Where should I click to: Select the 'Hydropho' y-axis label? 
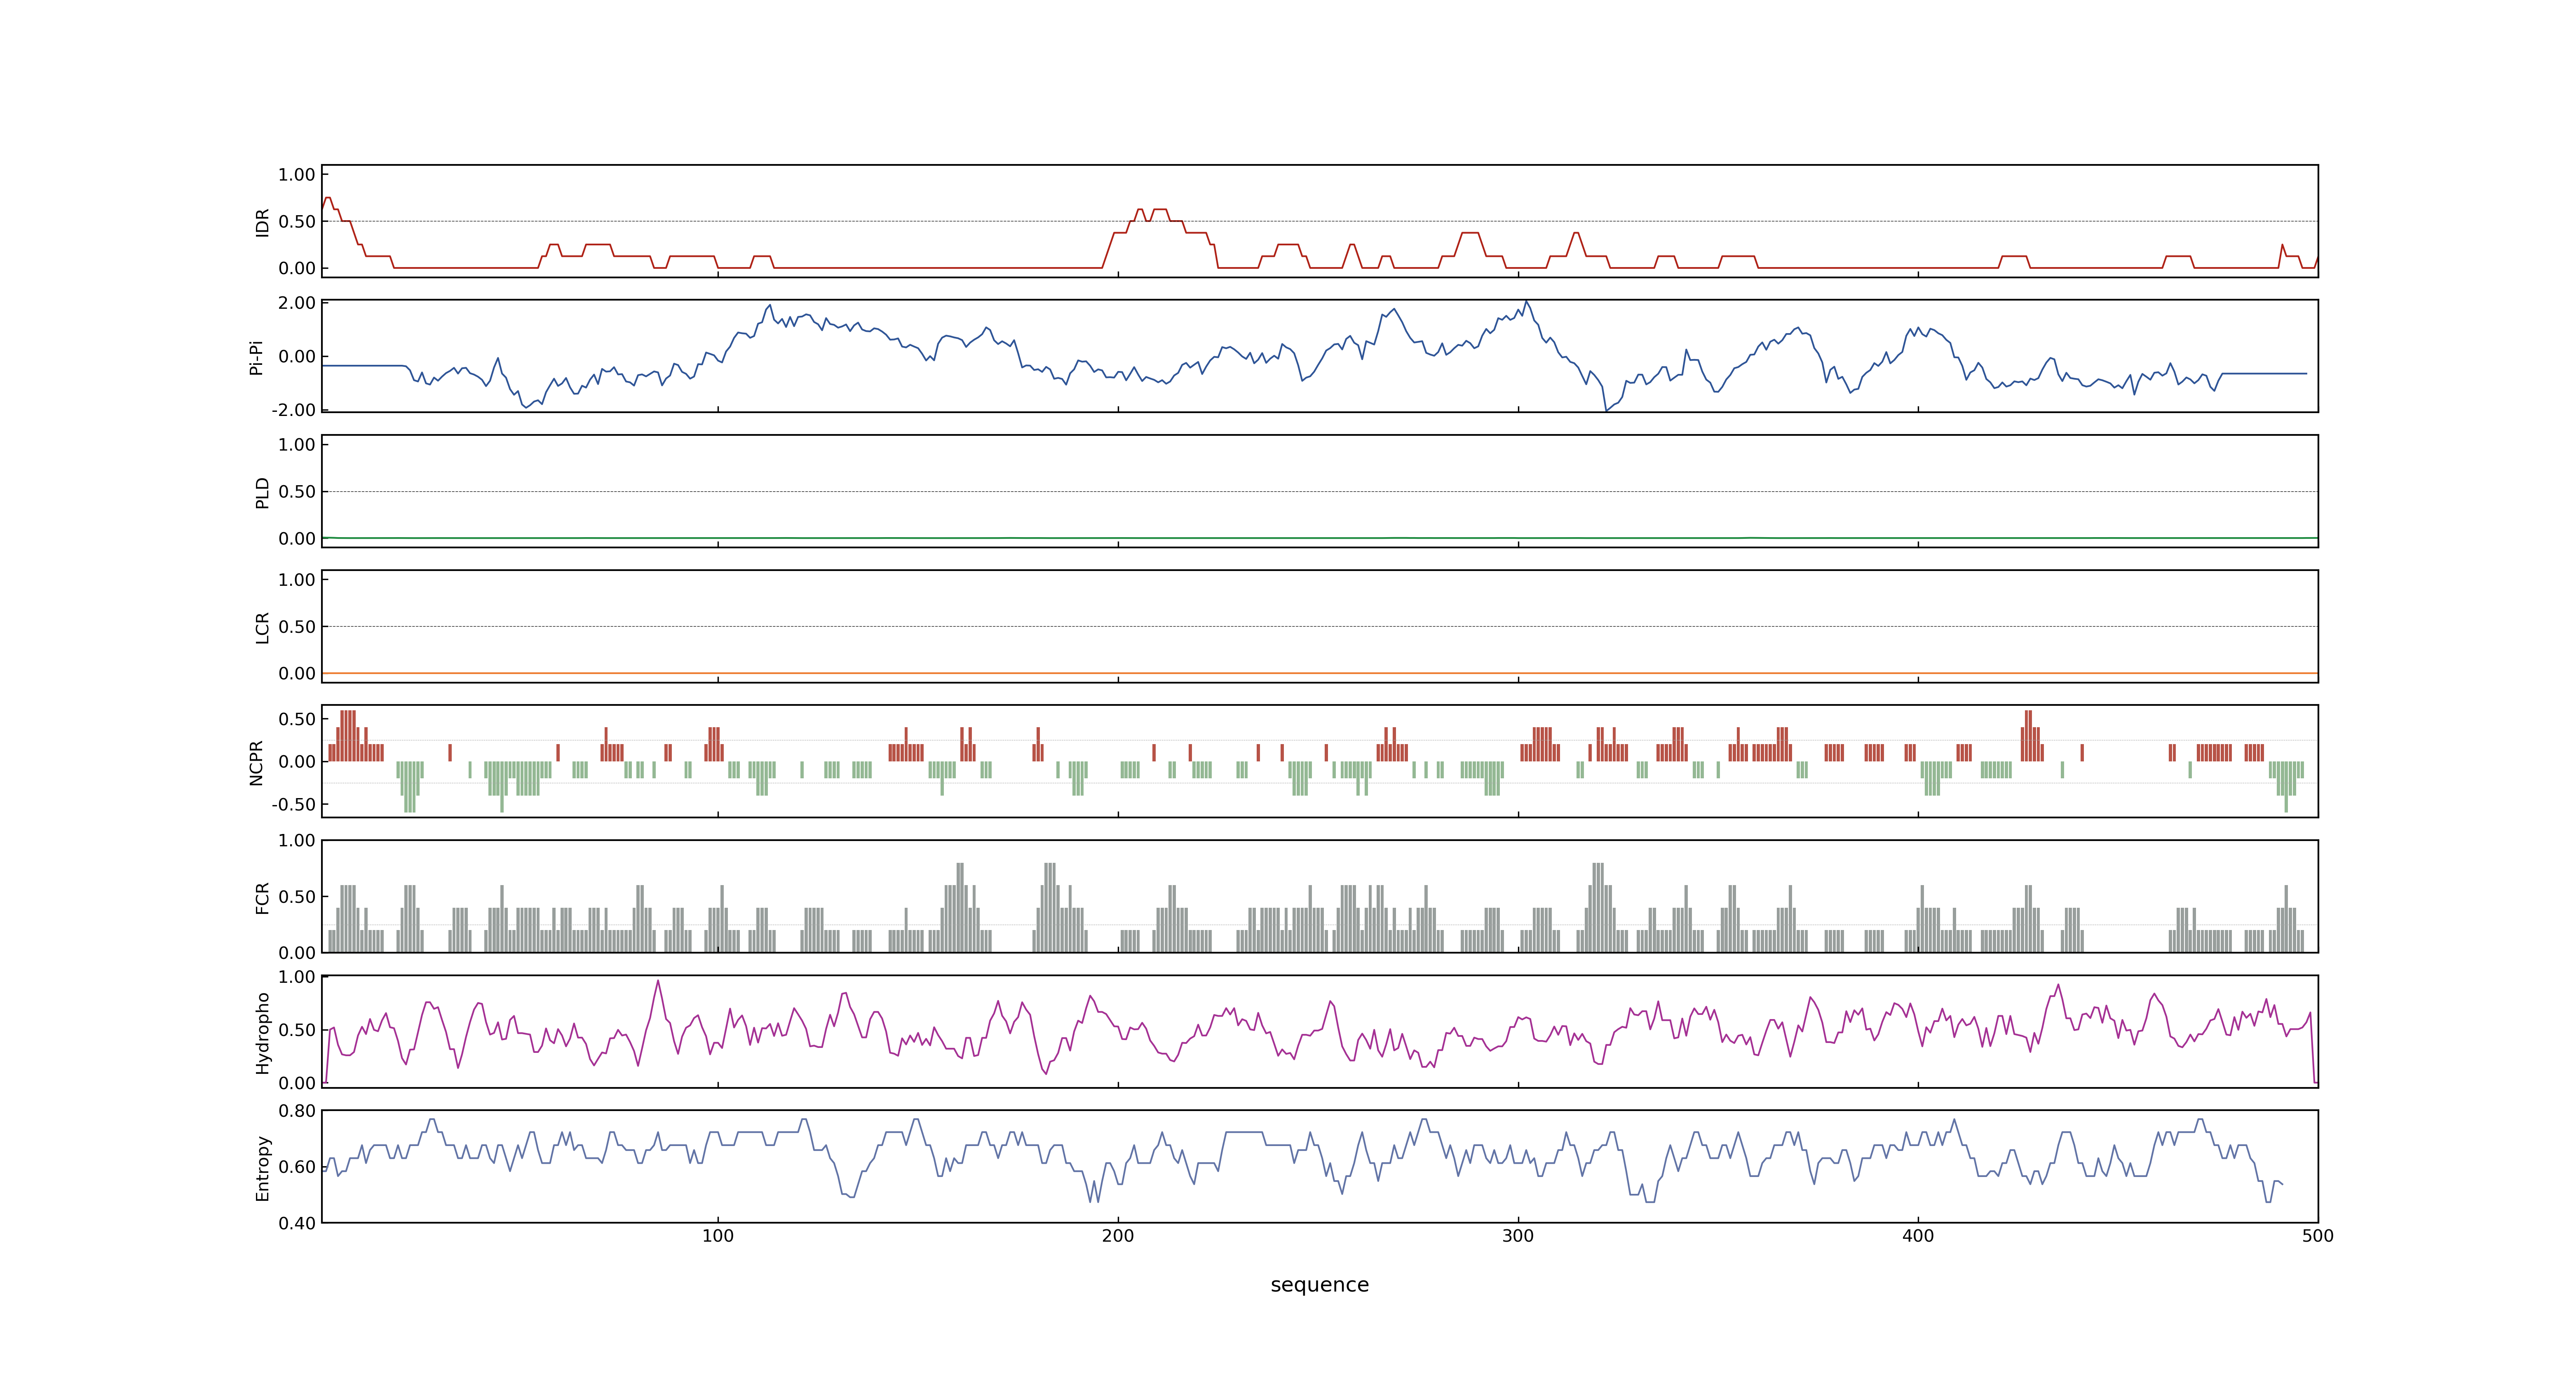click(x=262, y=1033)
